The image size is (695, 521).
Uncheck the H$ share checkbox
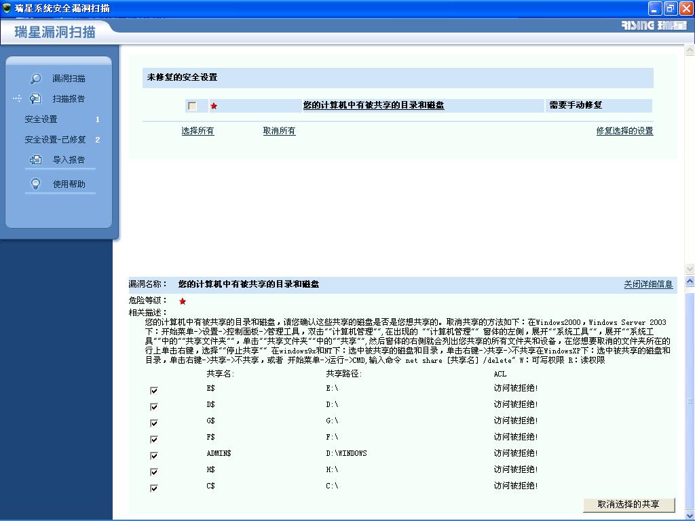pos(154,472)
